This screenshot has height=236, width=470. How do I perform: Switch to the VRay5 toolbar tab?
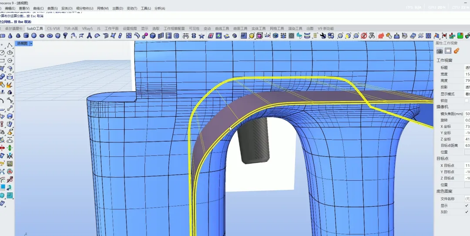pyautogui.click(x=87, y=29)
